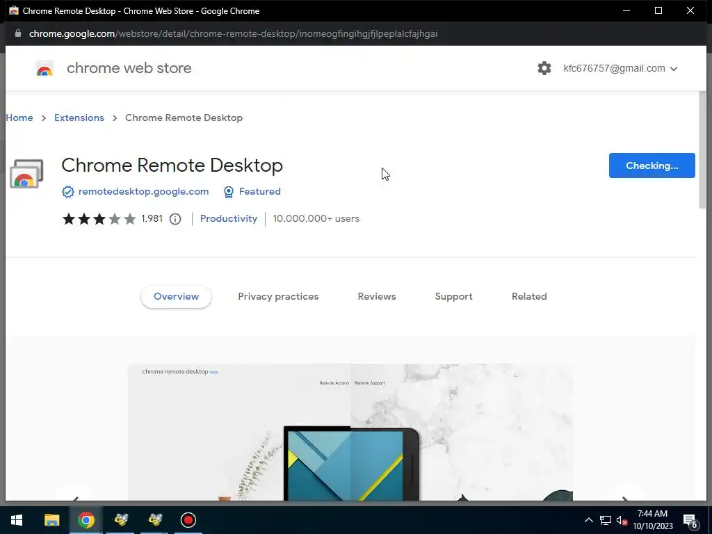
Task: Open remotedesktop.google.com publisher link
Action: coord(143,192)
